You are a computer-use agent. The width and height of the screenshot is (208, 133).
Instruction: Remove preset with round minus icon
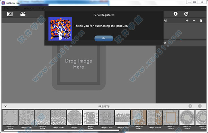[200, 106]
